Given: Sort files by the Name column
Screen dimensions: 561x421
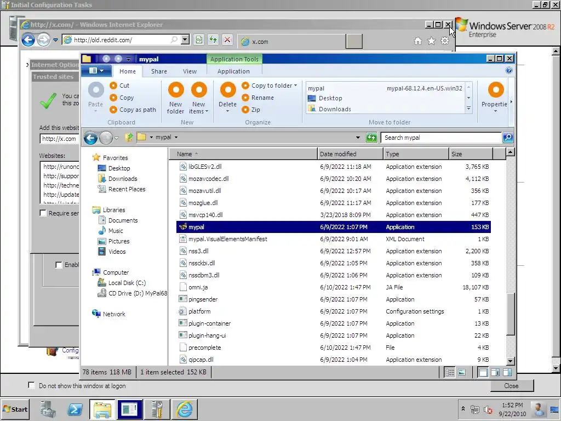Looking at the screenshot, I should 243,154.
